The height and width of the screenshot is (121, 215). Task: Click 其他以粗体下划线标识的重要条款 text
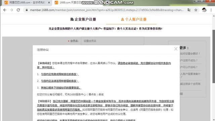[61, 87]
